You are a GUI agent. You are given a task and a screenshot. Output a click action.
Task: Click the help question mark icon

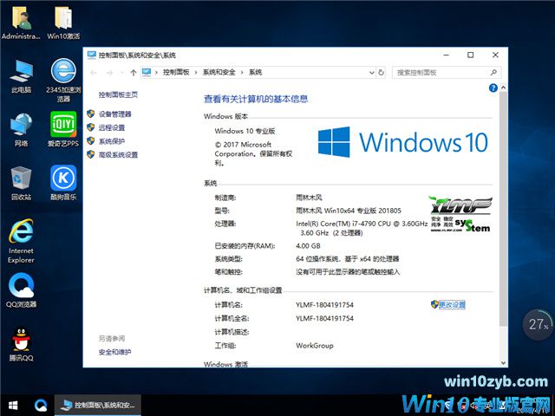pos(493,88)
